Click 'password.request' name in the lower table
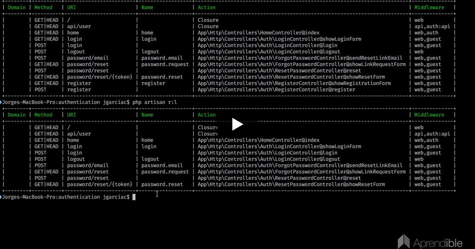 click(165, 172)
